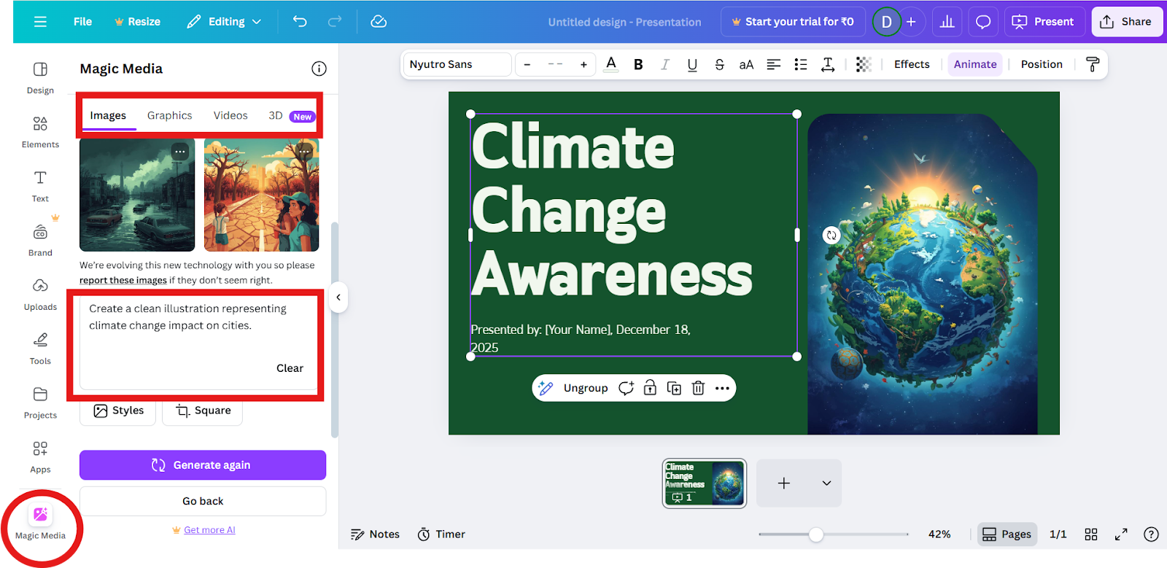This screenshot has width=1167, height=568.
Task: Lock the selected group
Action: point(650,388)
